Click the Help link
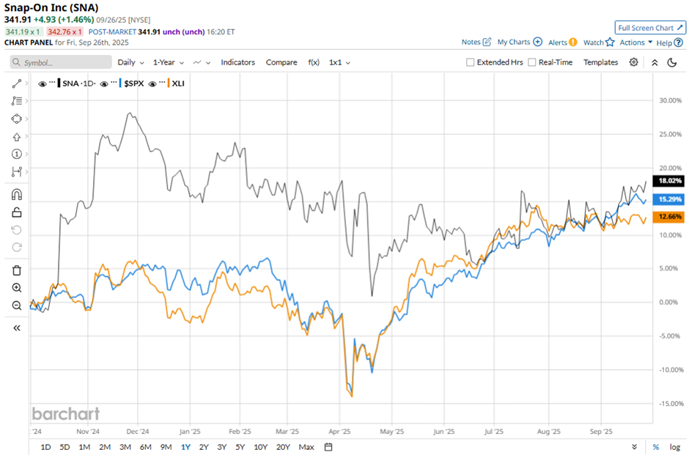This screenshot has height=455, width=689. (x=664, y=43)
